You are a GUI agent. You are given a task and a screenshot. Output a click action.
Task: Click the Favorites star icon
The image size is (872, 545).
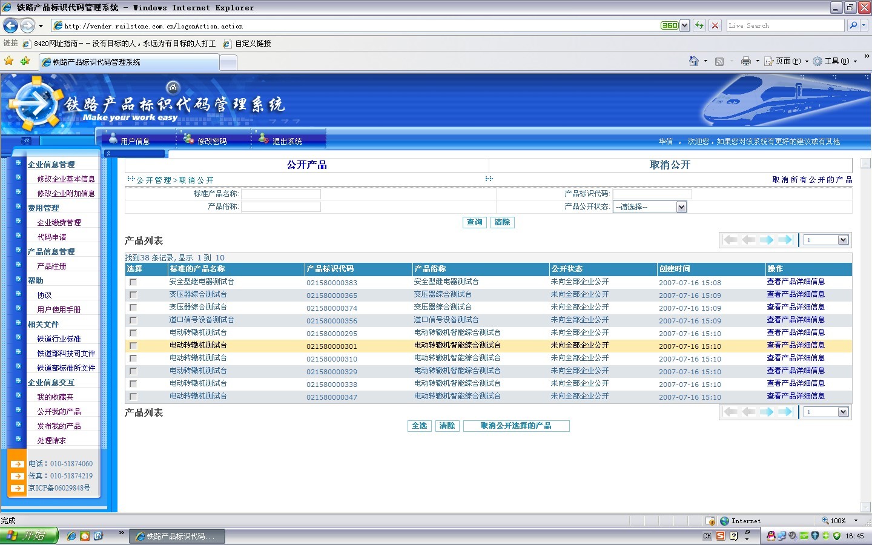(x=8, y=61)
